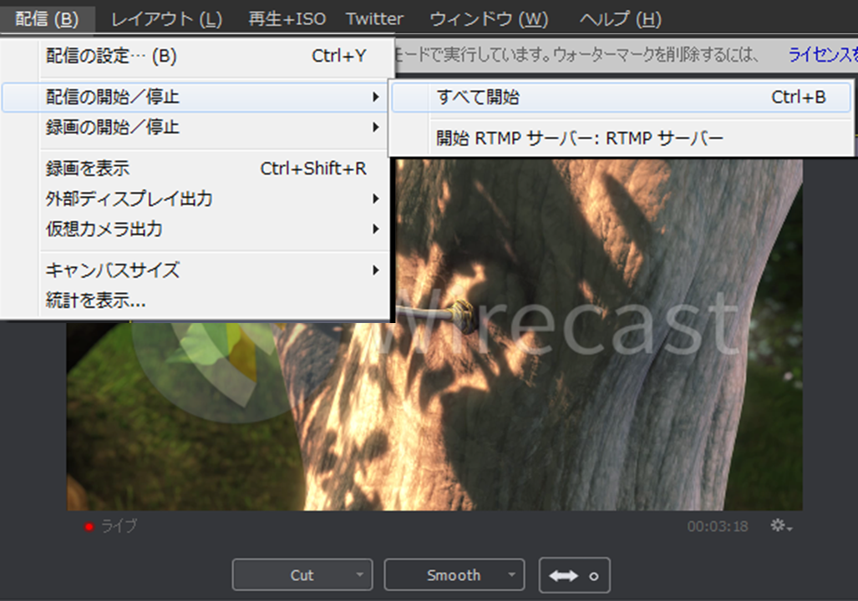The height and width of the screenshot is (601, 858).
Task: Open the live preview gear settings menu
Action: [x=781, y=526]
